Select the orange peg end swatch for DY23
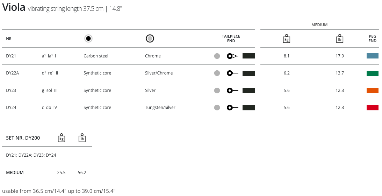The image size is (382, 196). point(373,91)
